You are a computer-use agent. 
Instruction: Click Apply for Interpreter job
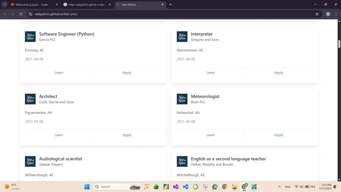279,73
